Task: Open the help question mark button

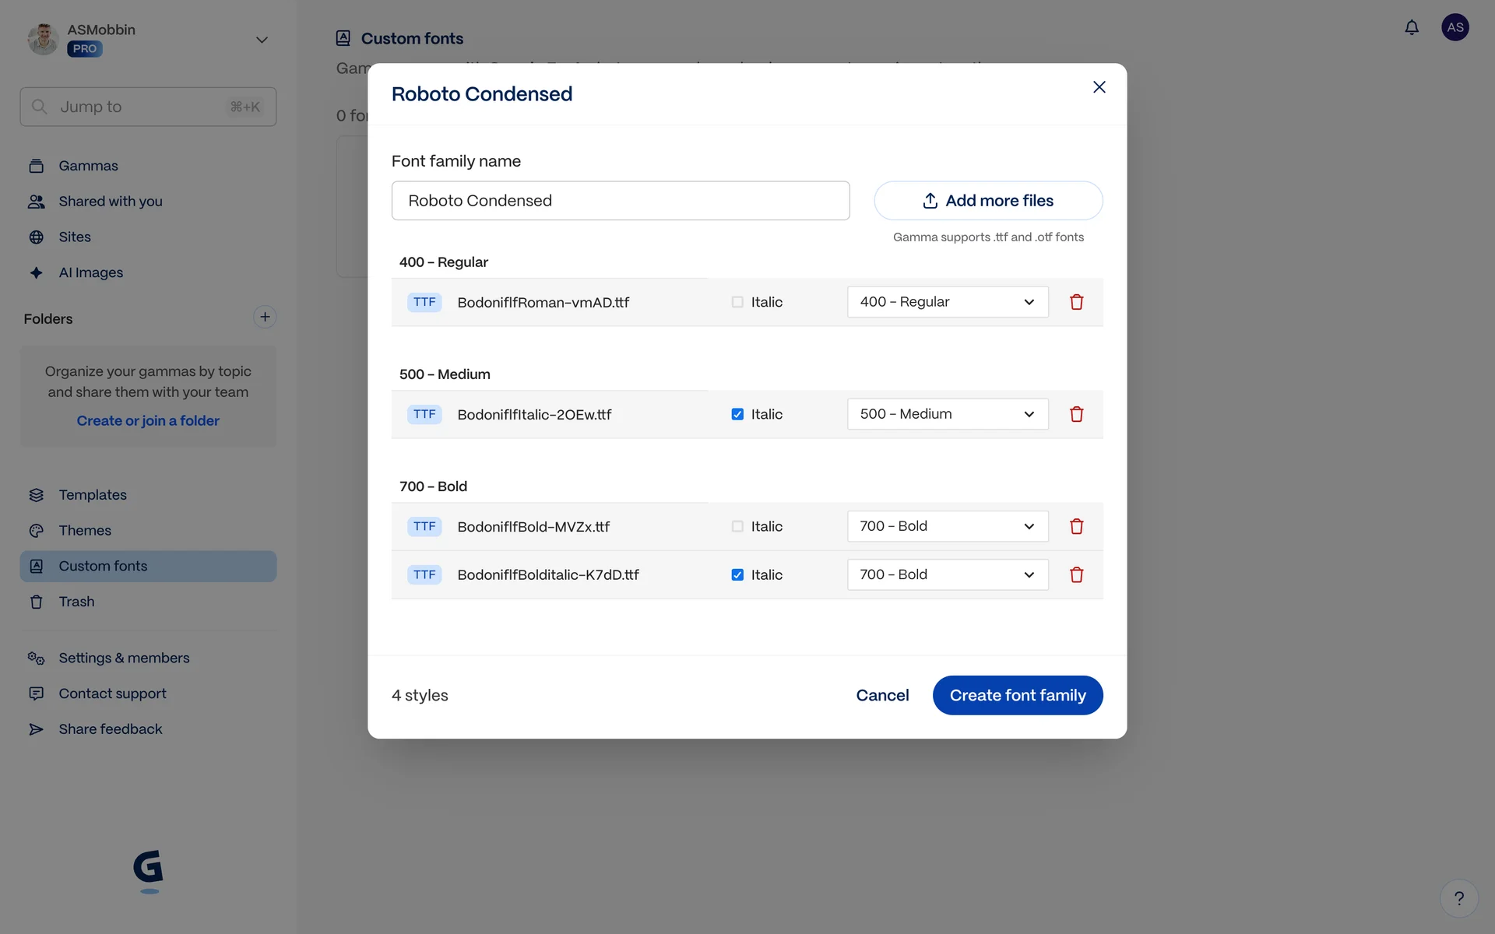Action: point(1458,898)
